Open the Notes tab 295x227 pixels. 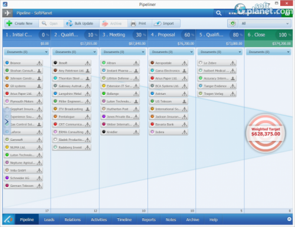pos(171,219)
